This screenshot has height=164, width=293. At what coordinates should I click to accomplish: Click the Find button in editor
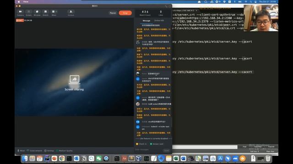(244, 147)
